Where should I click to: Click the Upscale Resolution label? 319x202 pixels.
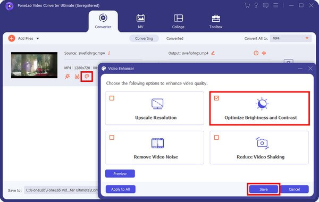[156, 117]
